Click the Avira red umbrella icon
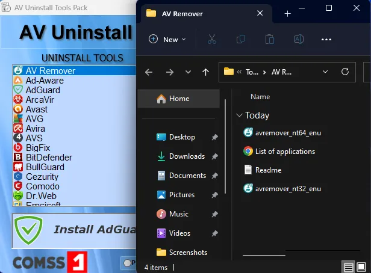371x273 pixels. 18,129
